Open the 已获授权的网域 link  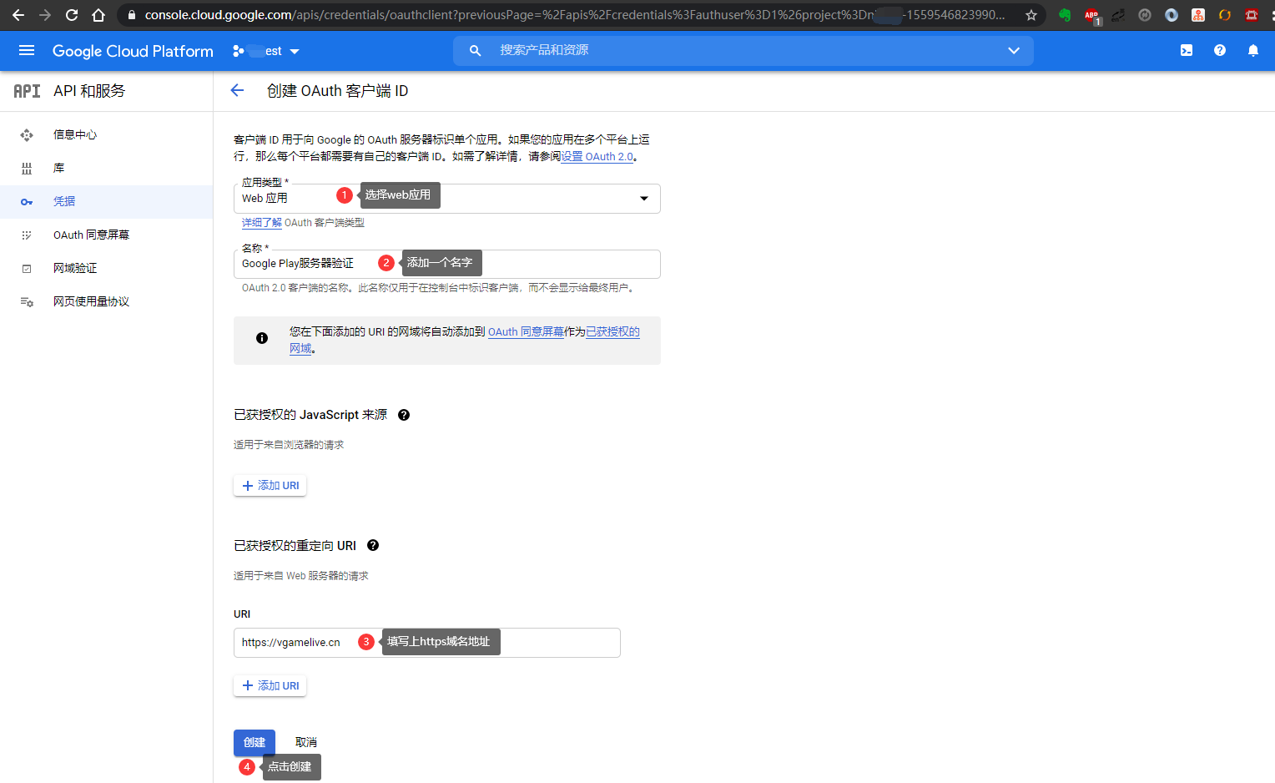click(612, 331)
